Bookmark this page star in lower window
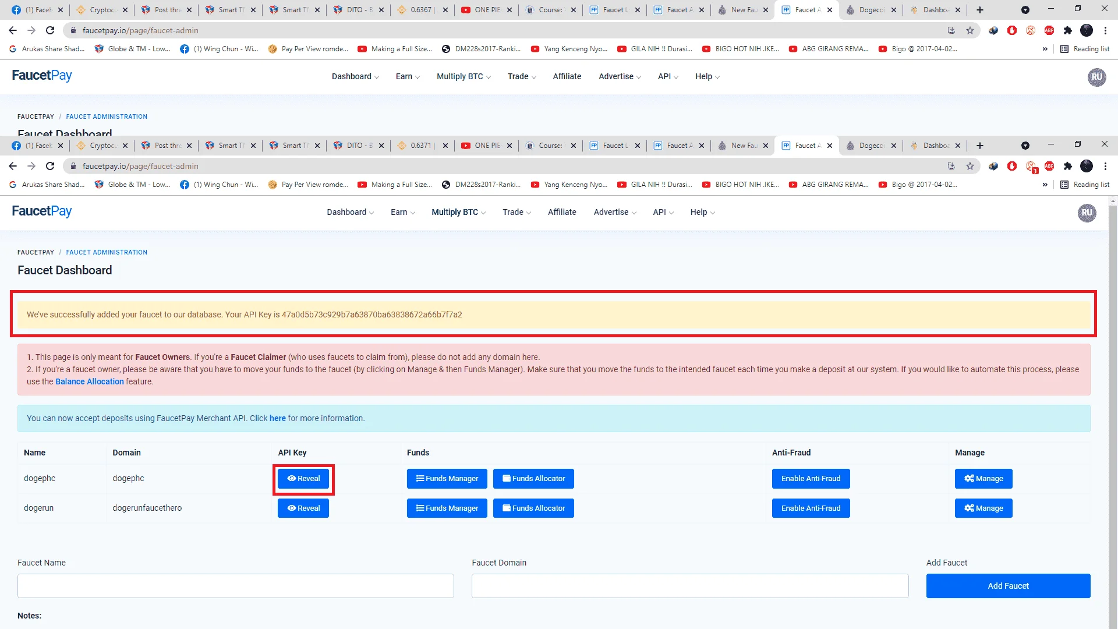Screen dimensions: 1118x629 [970, 167]
